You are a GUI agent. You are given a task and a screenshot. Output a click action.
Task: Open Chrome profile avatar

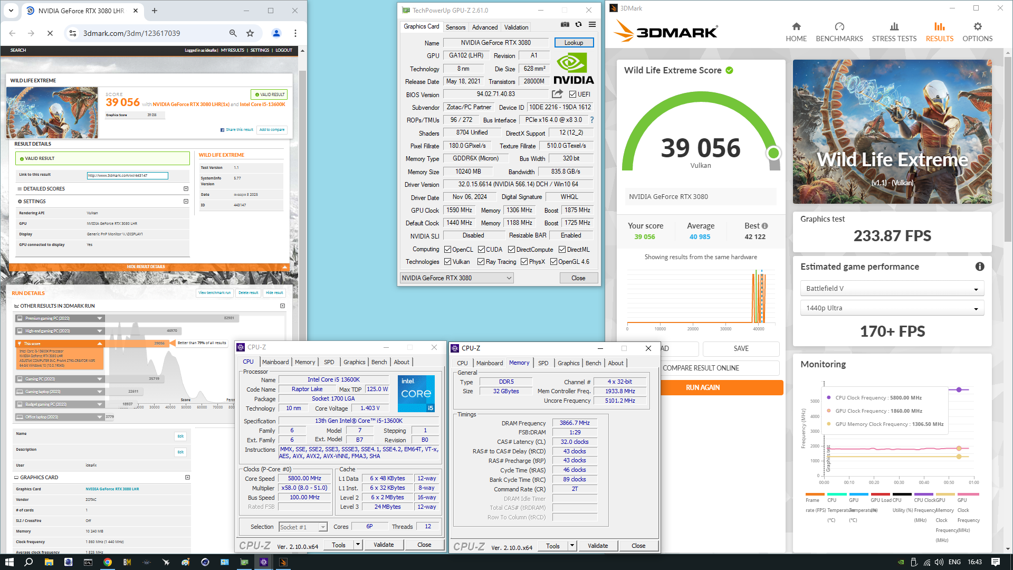(x=276, y=33)
